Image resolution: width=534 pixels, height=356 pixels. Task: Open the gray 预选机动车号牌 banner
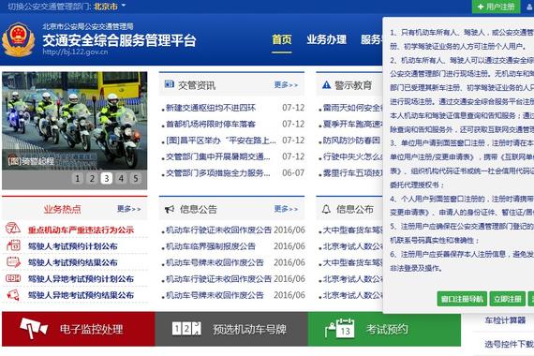[231, 329]
